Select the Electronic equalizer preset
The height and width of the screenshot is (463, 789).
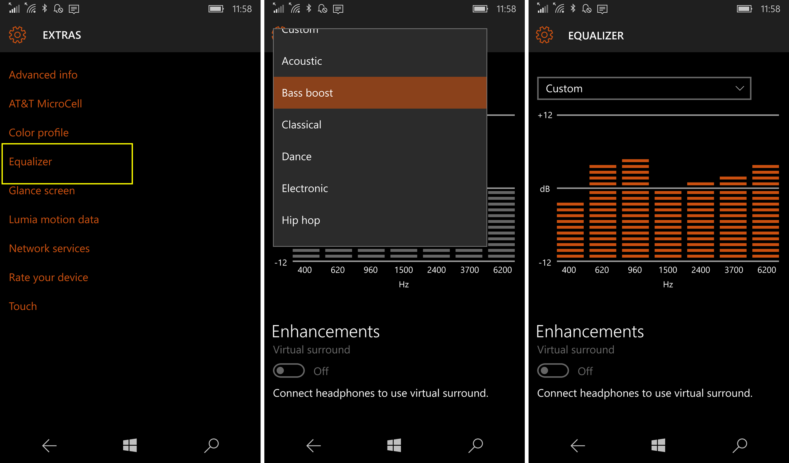point(305,188)
